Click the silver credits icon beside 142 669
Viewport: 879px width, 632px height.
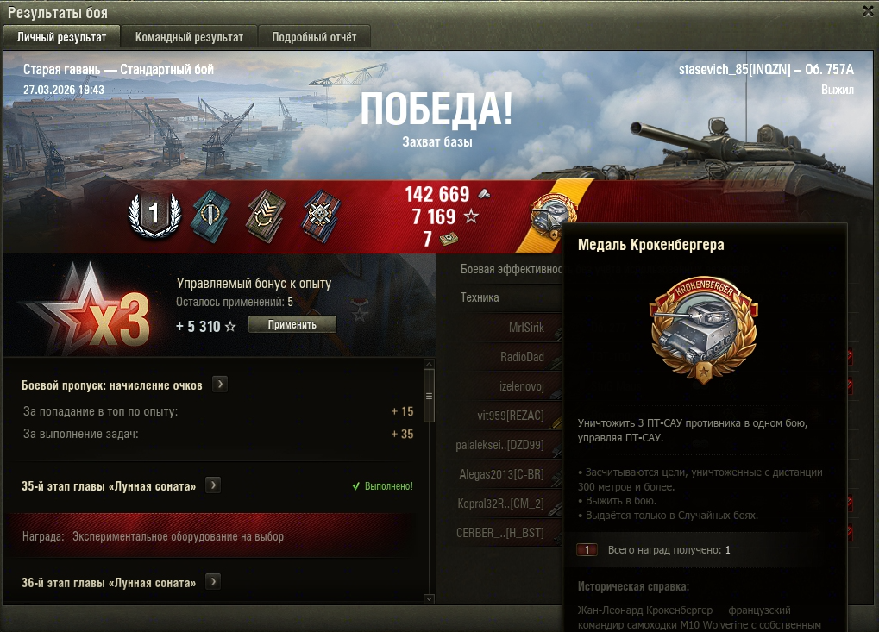[x=484, y=194]
